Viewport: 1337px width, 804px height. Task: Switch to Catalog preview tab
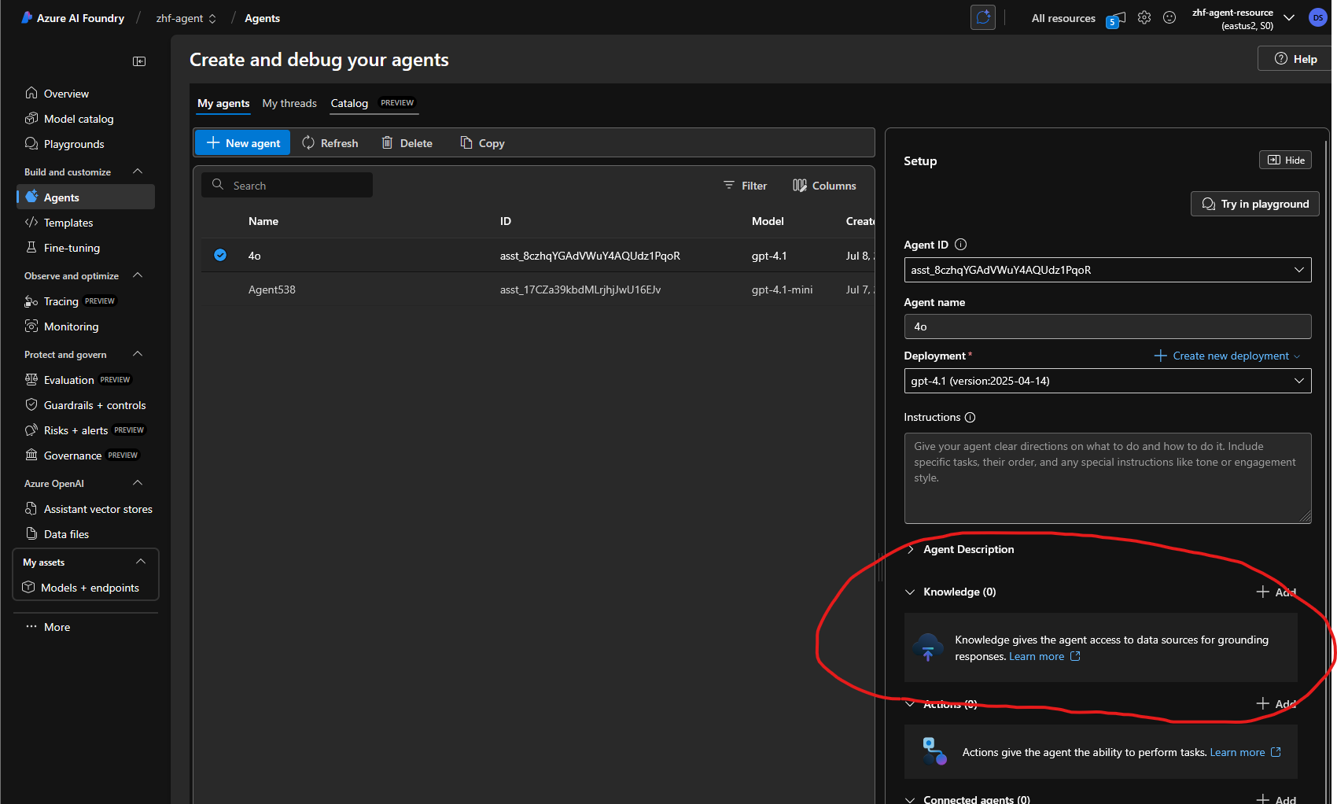[374, 103]
